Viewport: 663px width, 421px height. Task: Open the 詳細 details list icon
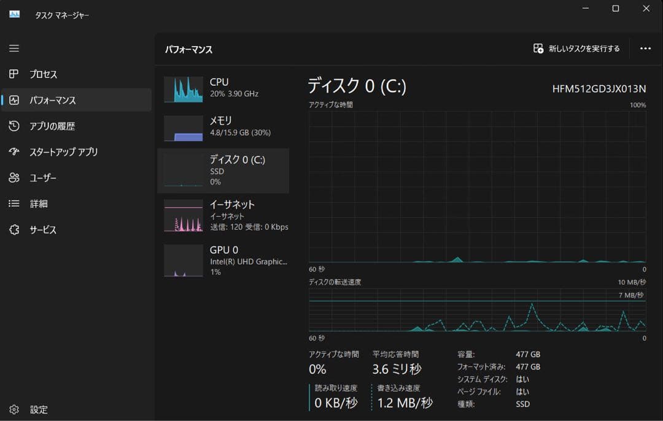click(14, 203)
